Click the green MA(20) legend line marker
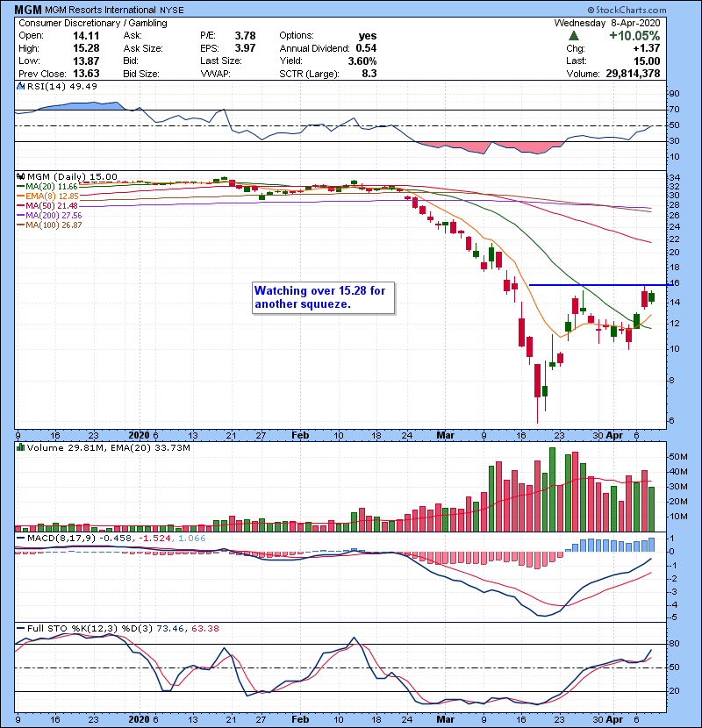Viewport: 702px width, 728px height. 21,187
